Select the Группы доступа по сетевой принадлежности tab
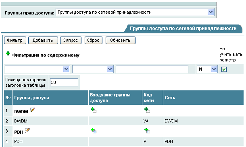The width and height of the screenshot is (246, 147). 183,29
